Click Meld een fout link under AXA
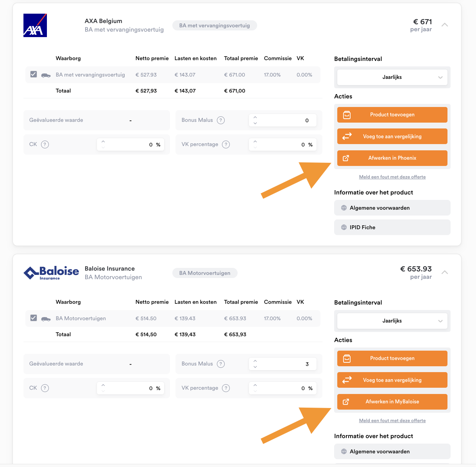The width and height of the screenshot is (476, 467). [x=392, y=177]
